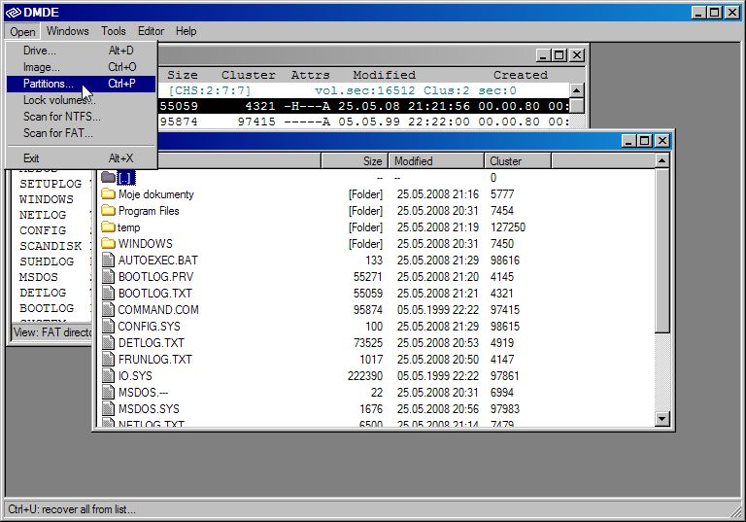The image size is (746, 522).
Task: Click NETLOG entry in FAT directory view
Action: [x=43, y=215]
